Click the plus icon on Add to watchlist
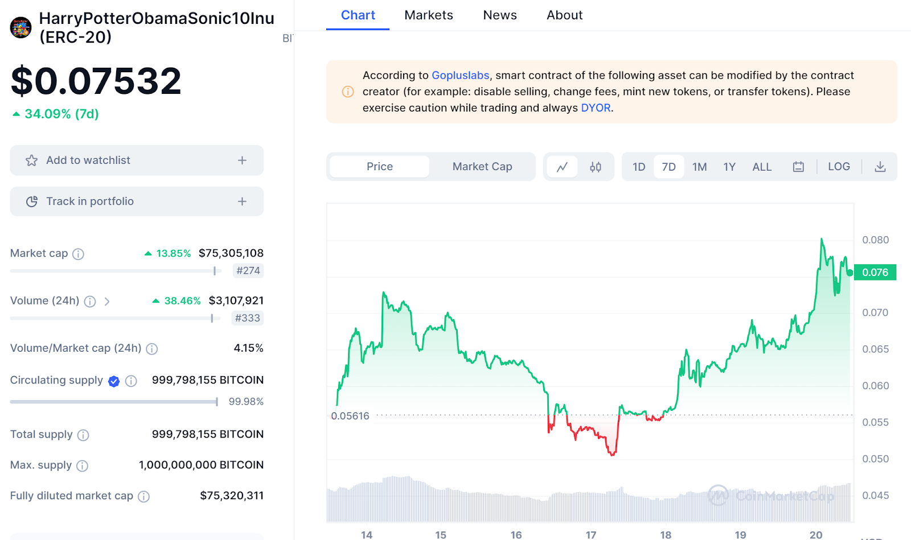This screenshot has height=540, width=911. point(242,160)
